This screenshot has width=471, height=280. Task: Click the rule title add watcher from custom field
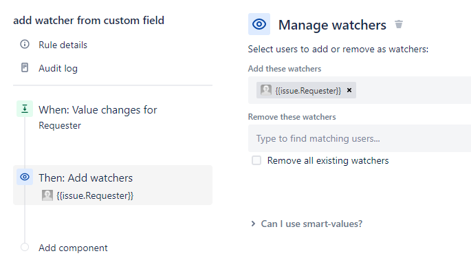click(x=89, y=20)
